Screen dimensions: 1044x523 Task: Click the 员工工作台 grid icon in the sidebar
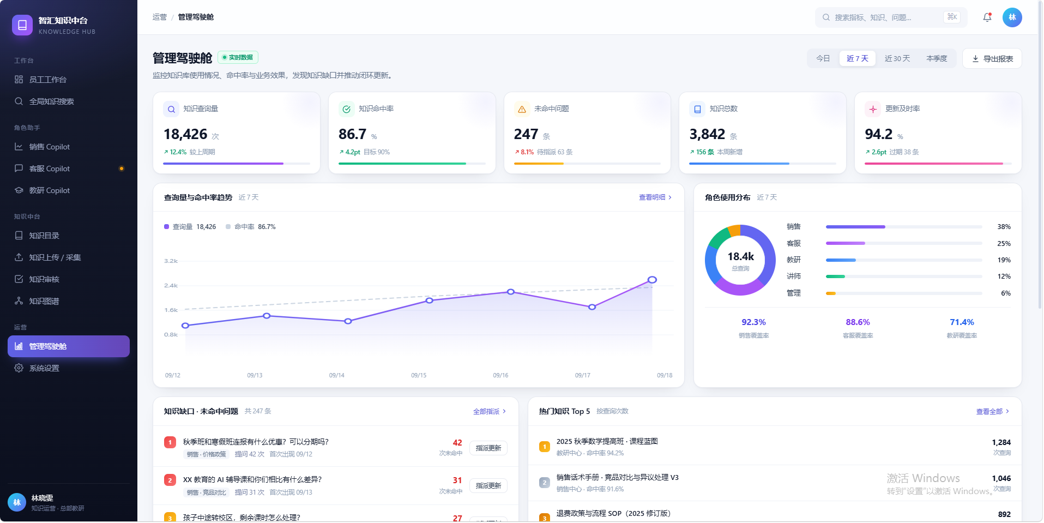click(x=19, y=80)
